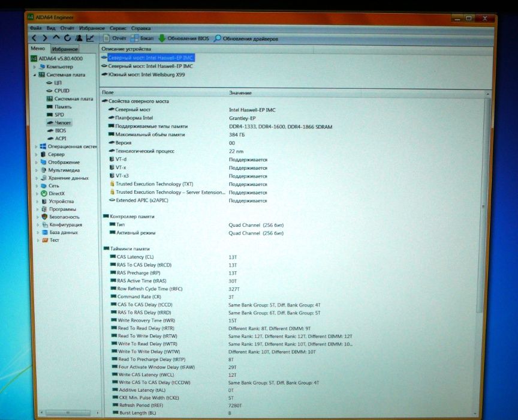518x420 pixels.
Task: Click the Безопасность shield icon
Action: point(44,217)
